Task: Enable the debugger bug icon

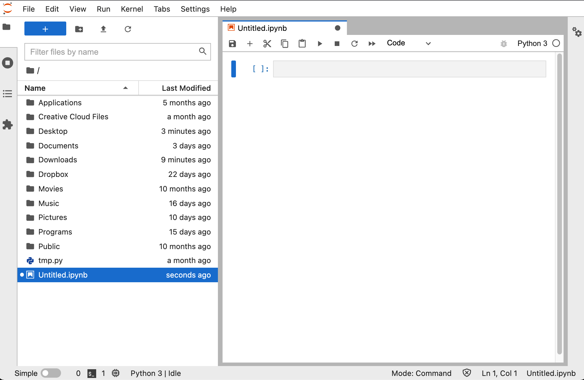Action: tap(504, 44)
